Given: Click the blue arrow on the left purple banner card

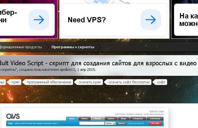Looking at the screenshot, I should pos(39,20).
